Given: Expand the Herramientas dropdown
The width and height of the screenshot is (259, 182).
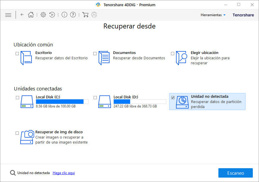Looking at the screenshot, I should [x=213, y=15].
